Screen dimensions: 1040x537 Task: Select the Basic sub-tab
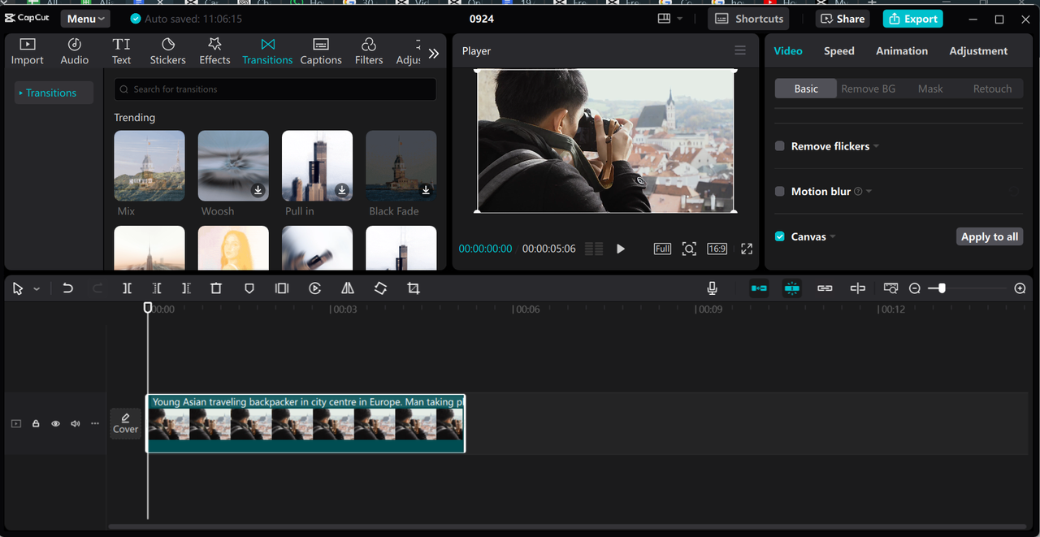click(806, 89)
